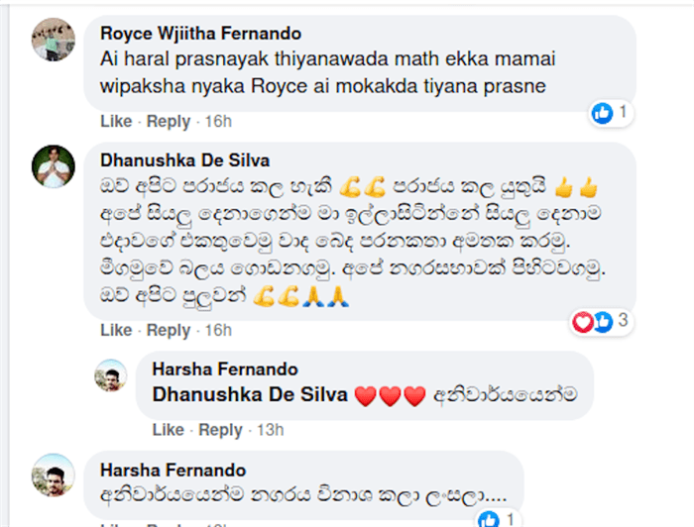This screenshot has height=527, width=694.
Task: Like Royce Wjiitha Fernando's comment
Action: point(116,121)
